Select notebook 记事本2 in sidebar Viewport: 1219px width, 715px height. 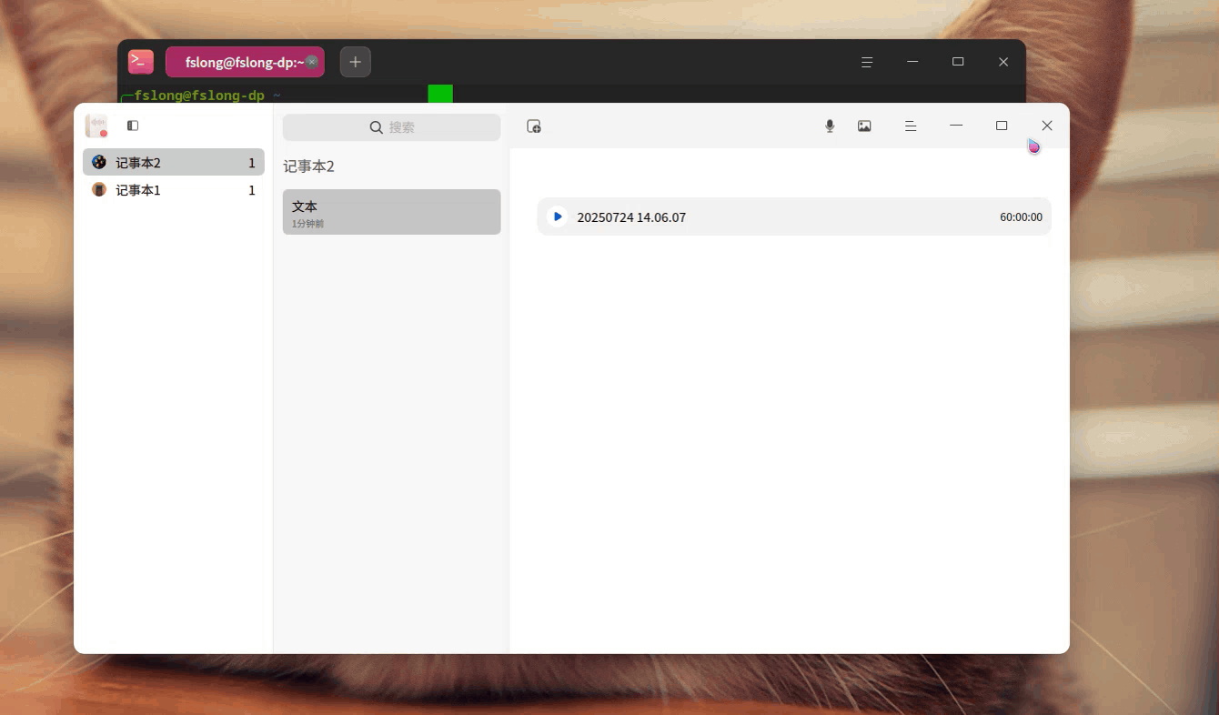pos(174,162)
